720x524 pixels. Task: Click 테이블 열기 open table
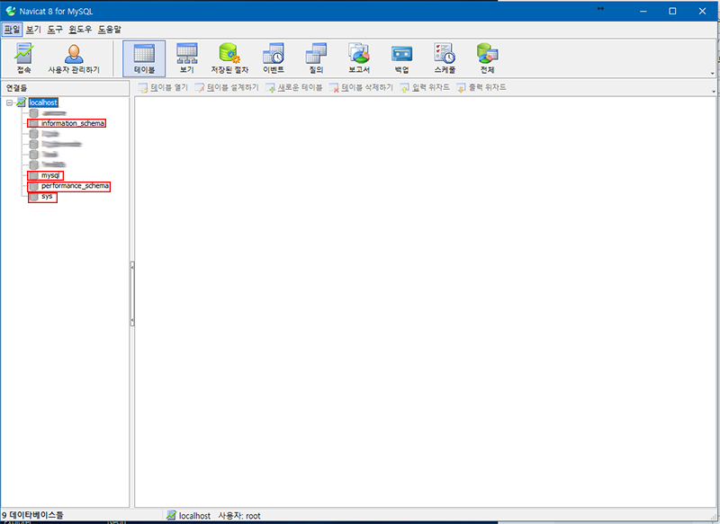click(x=164, y=87)
